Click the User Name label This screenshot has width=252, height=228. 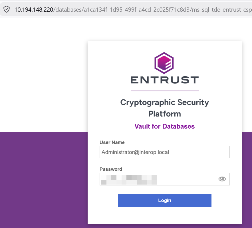(112, 142)
